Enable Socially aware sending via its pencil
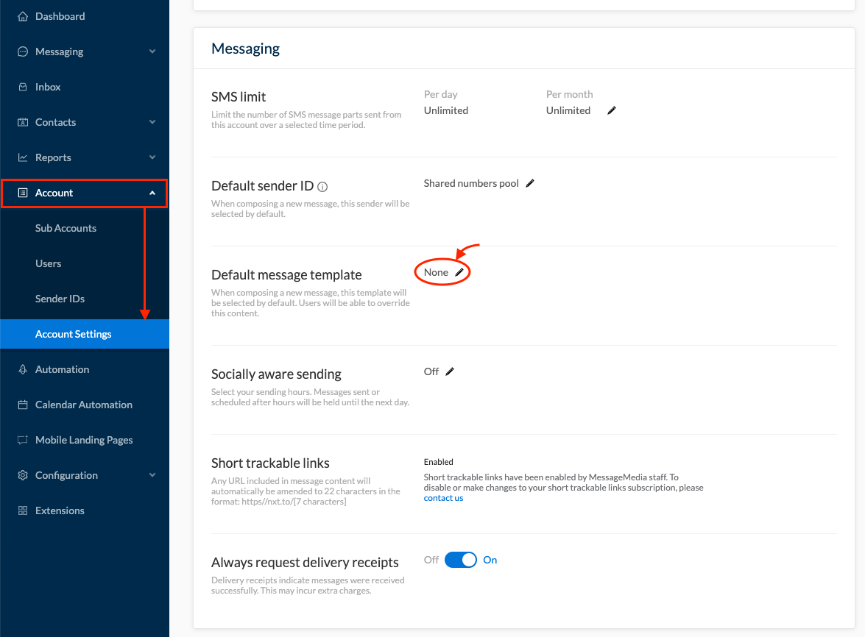 coord(450,371)
